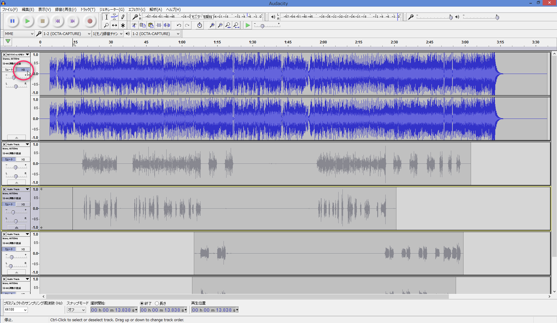Silence the selected audio
The image size is (557, 323).
(167, 25)
